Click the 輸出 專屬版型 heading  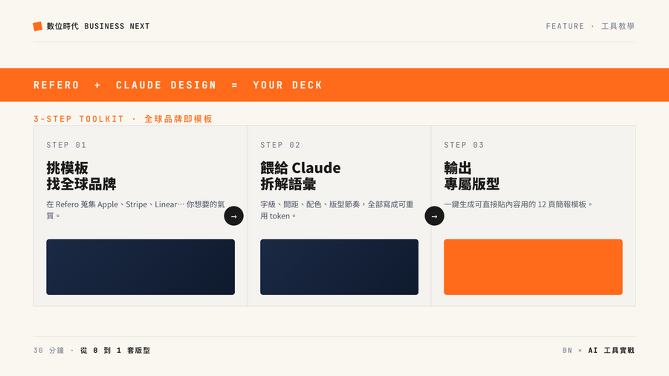(471, 175)
